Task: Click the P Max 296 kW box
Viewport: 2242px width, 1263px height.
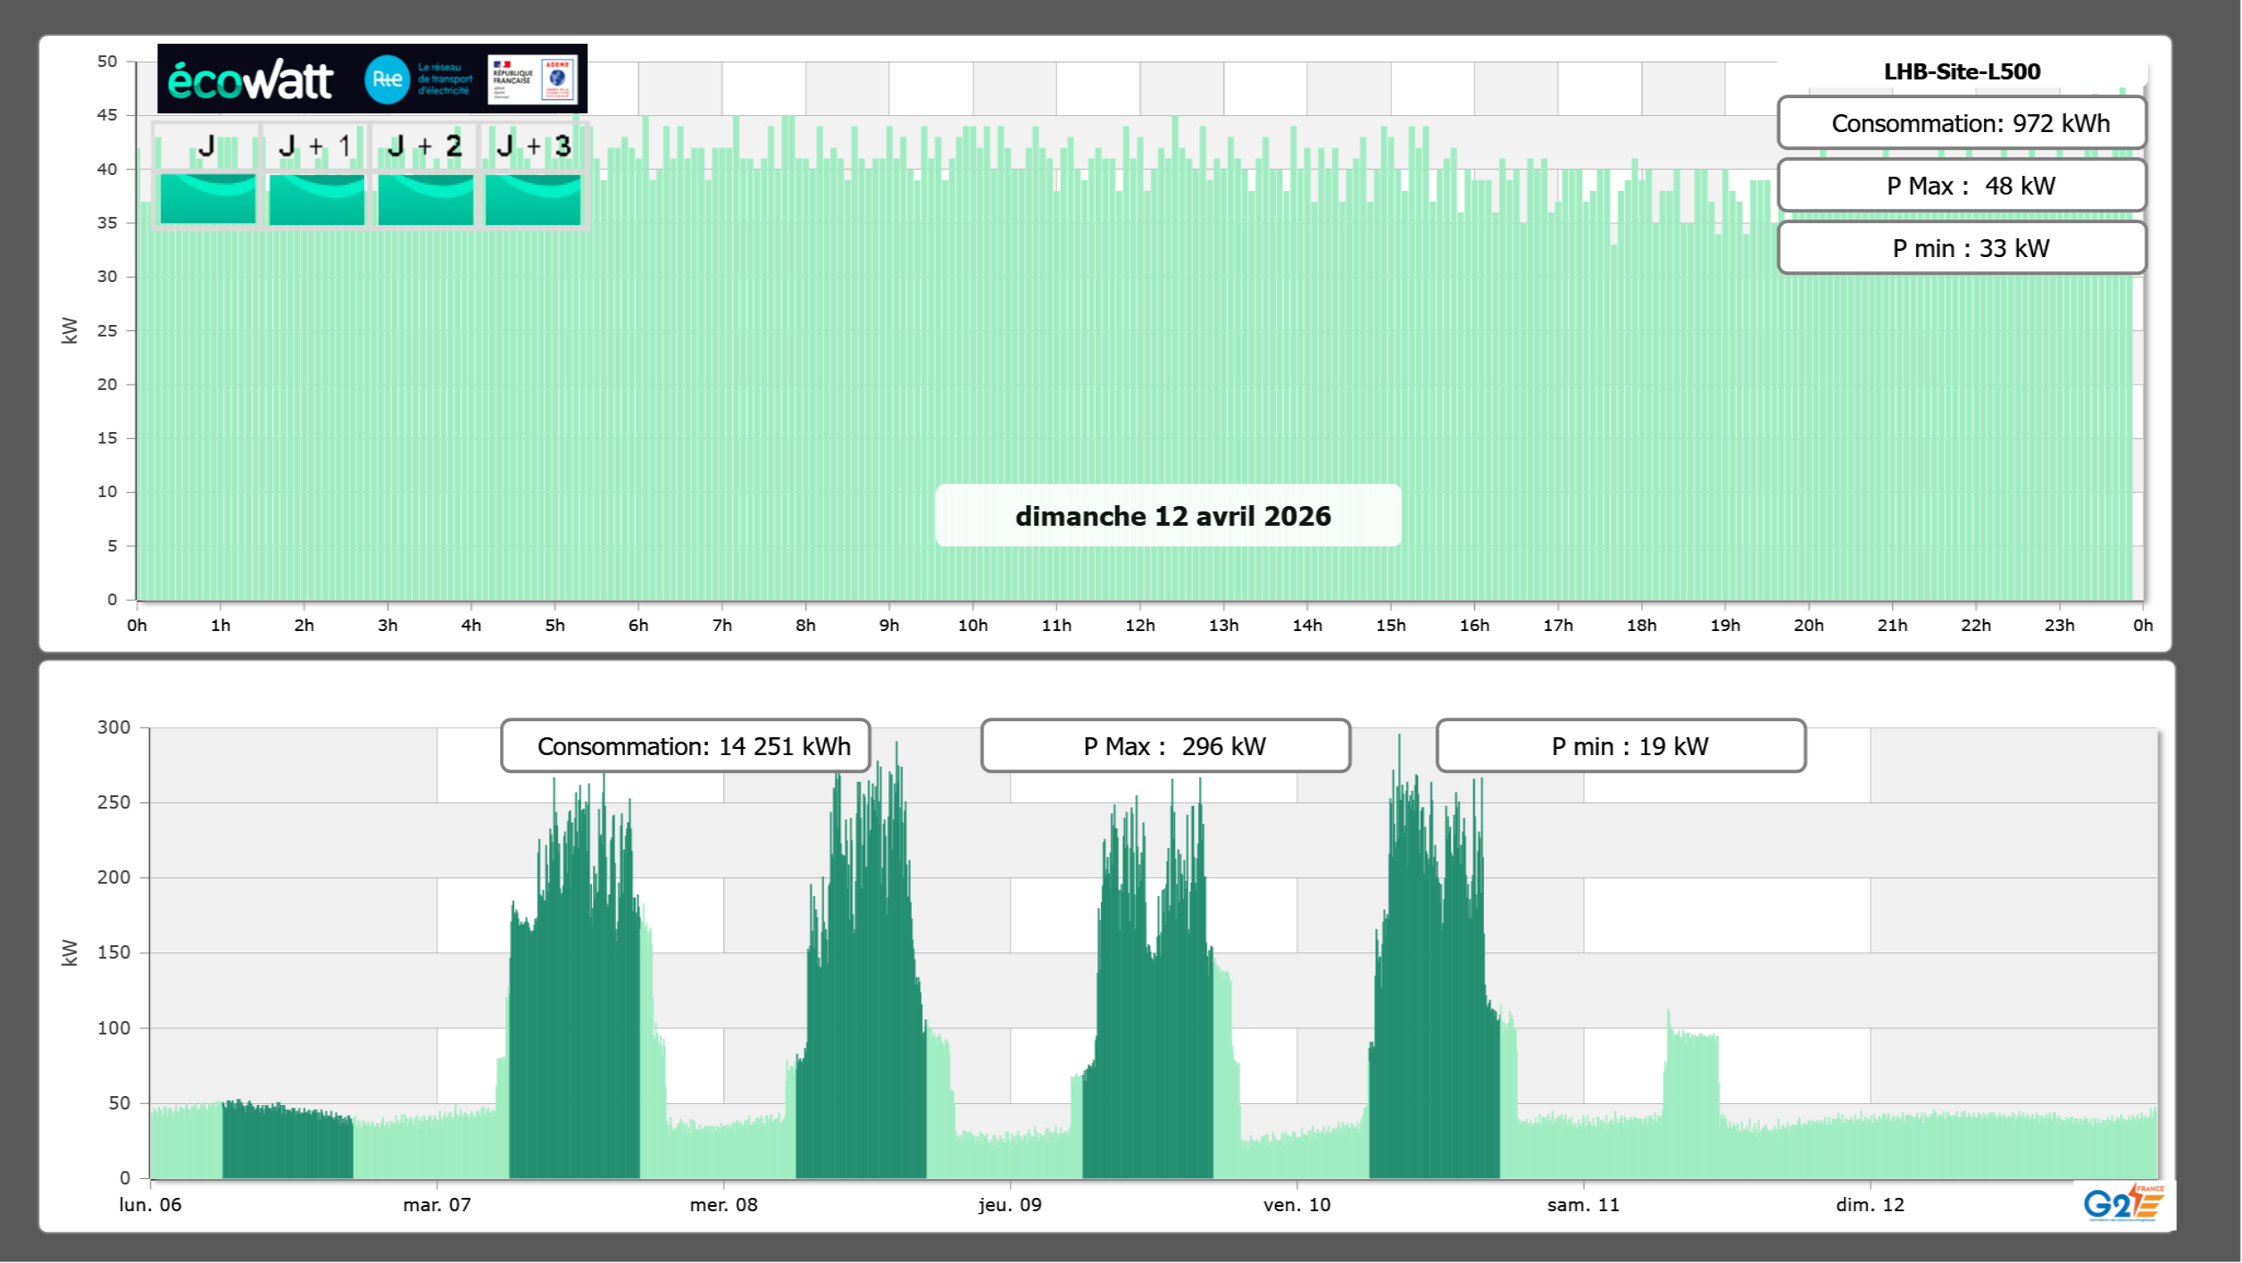Action: [1165, 746]
